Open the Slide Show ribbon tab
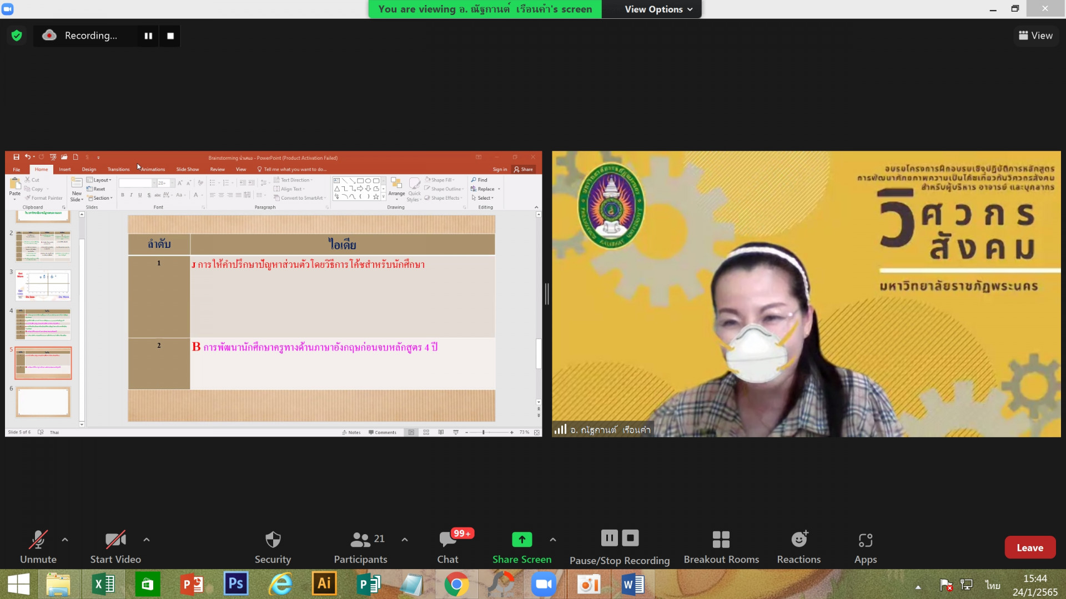Viewport: 1066px width, 599px height. [188, 170]
